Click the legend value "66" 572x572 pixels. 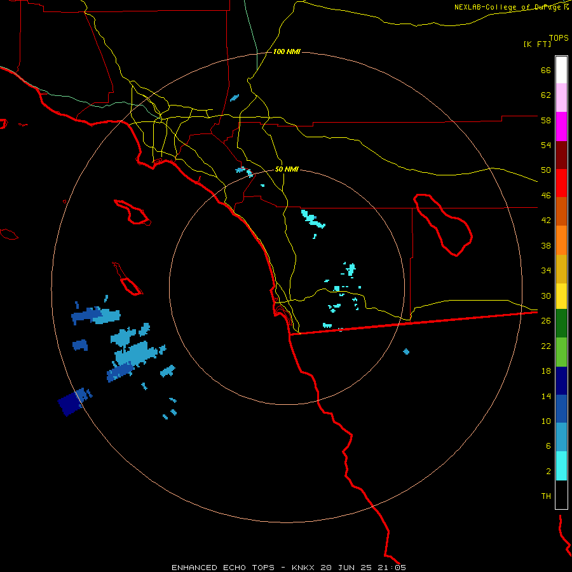[546, 70]
